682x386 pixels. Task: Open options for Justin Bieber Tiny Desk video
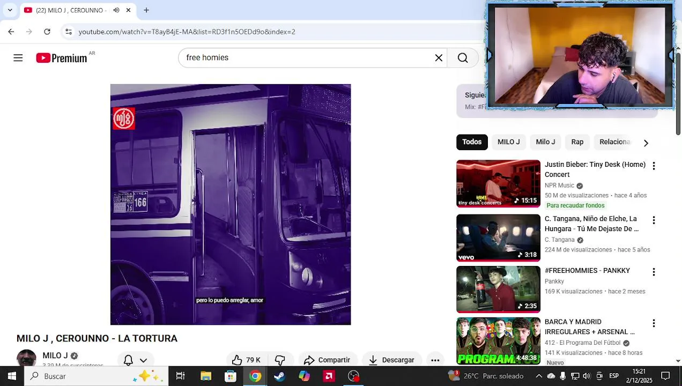654,166
